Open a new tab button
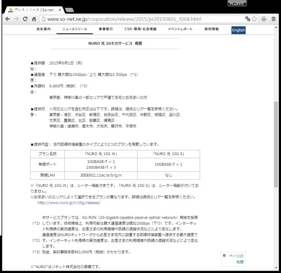281x273 pixels. tap(70, 10)
